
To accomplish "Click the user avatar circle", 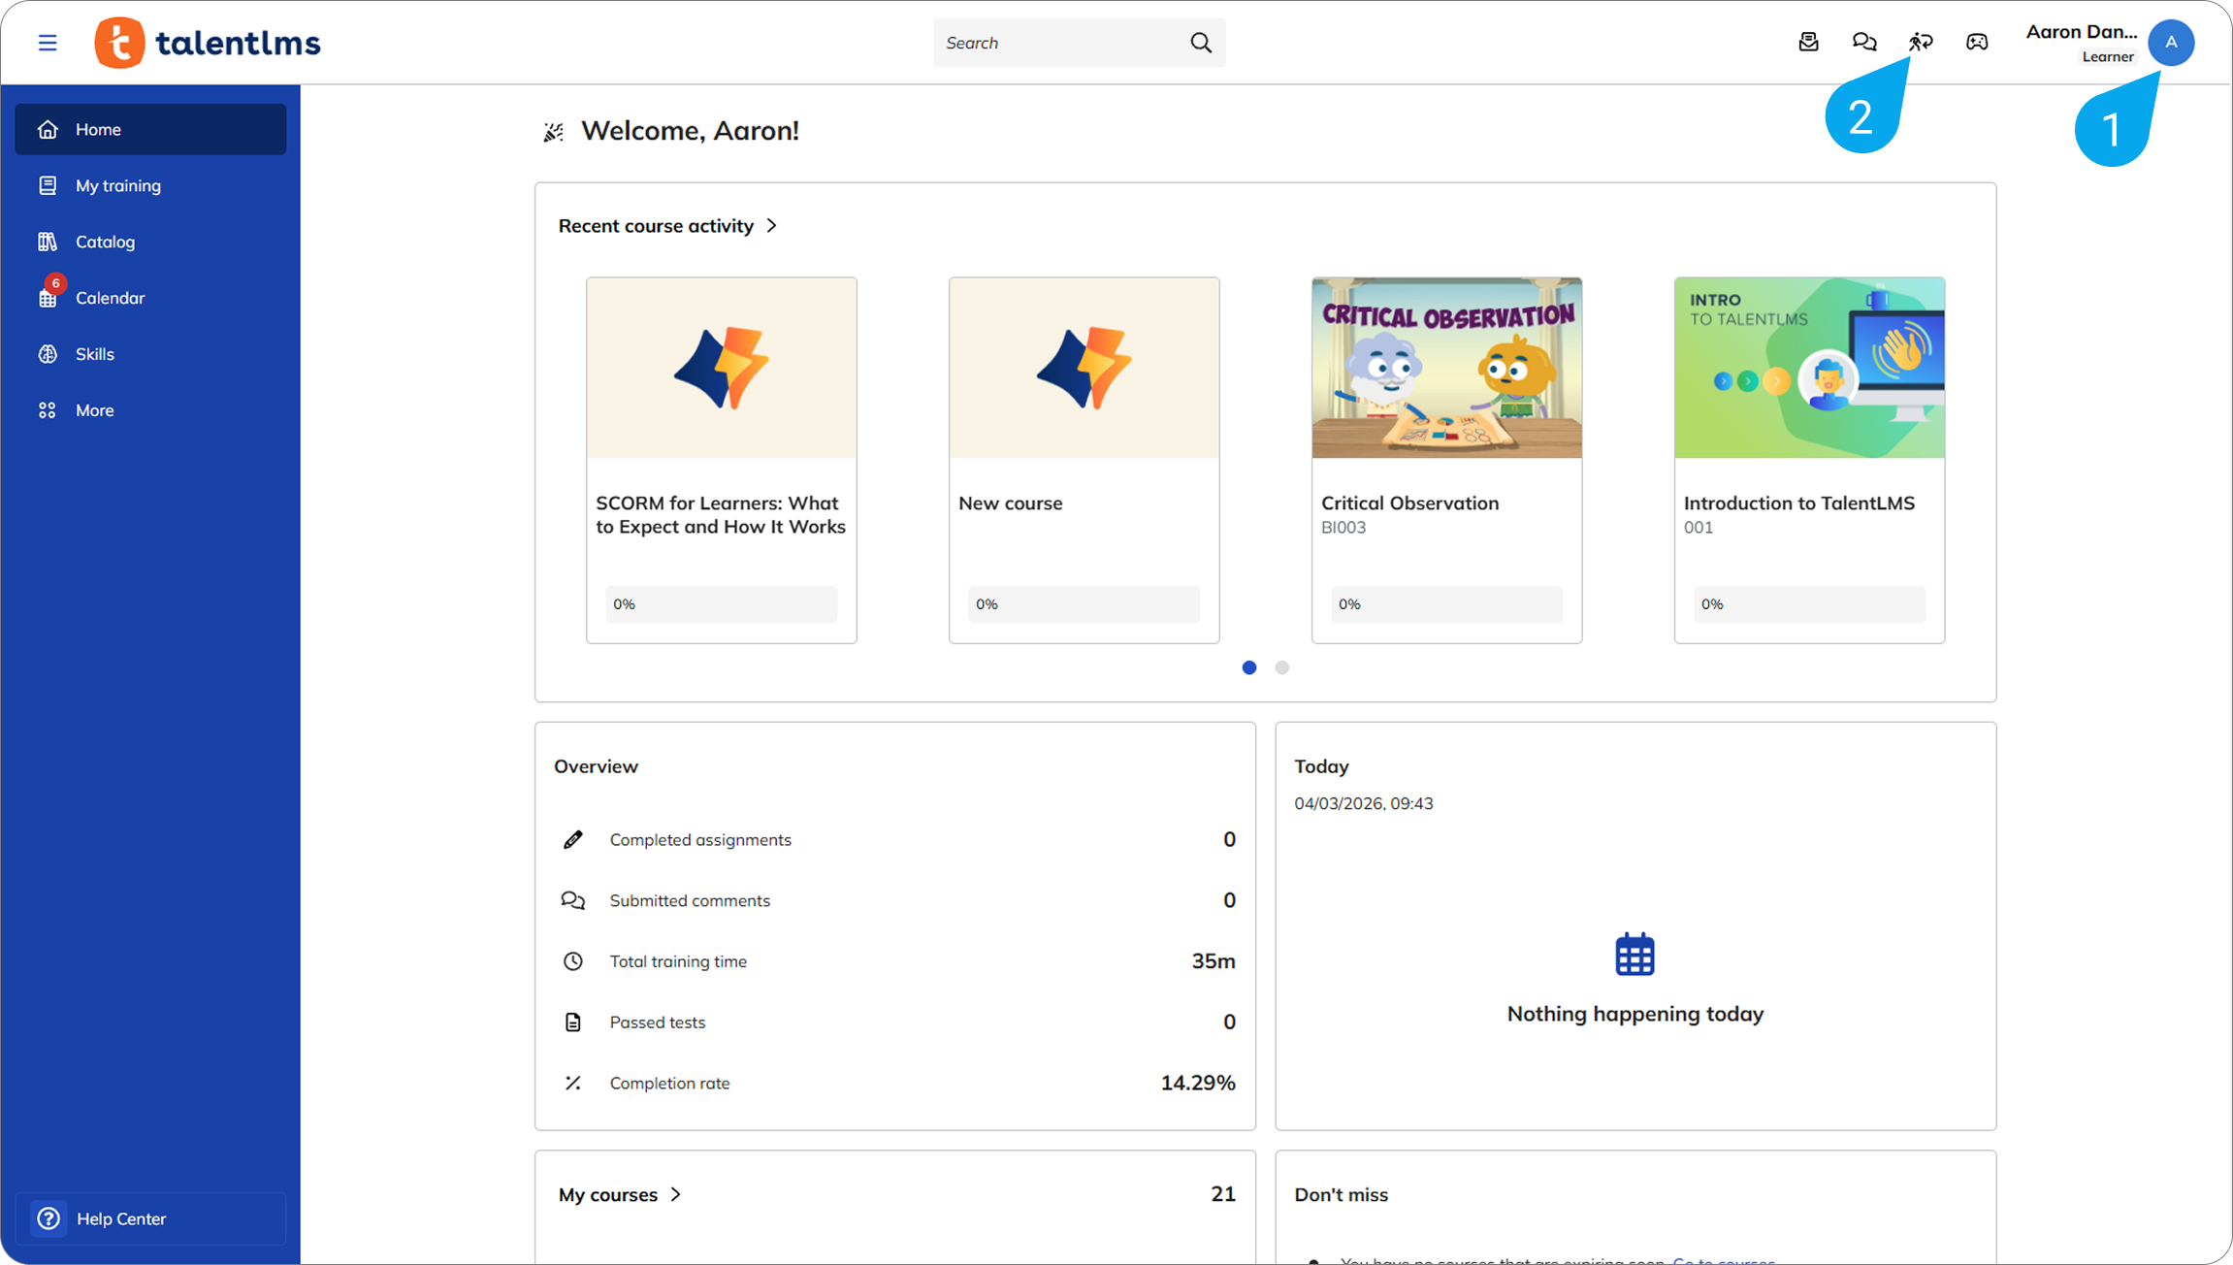I will 2171,43.
